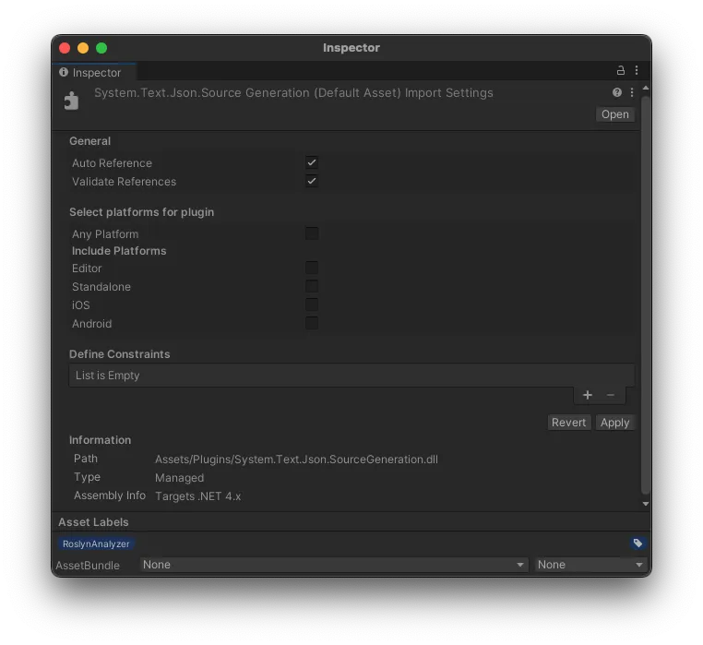The height and width of the screenshot is (645, 703).
Task: Remove define constraint with minus button
Action: pos(611,395)
